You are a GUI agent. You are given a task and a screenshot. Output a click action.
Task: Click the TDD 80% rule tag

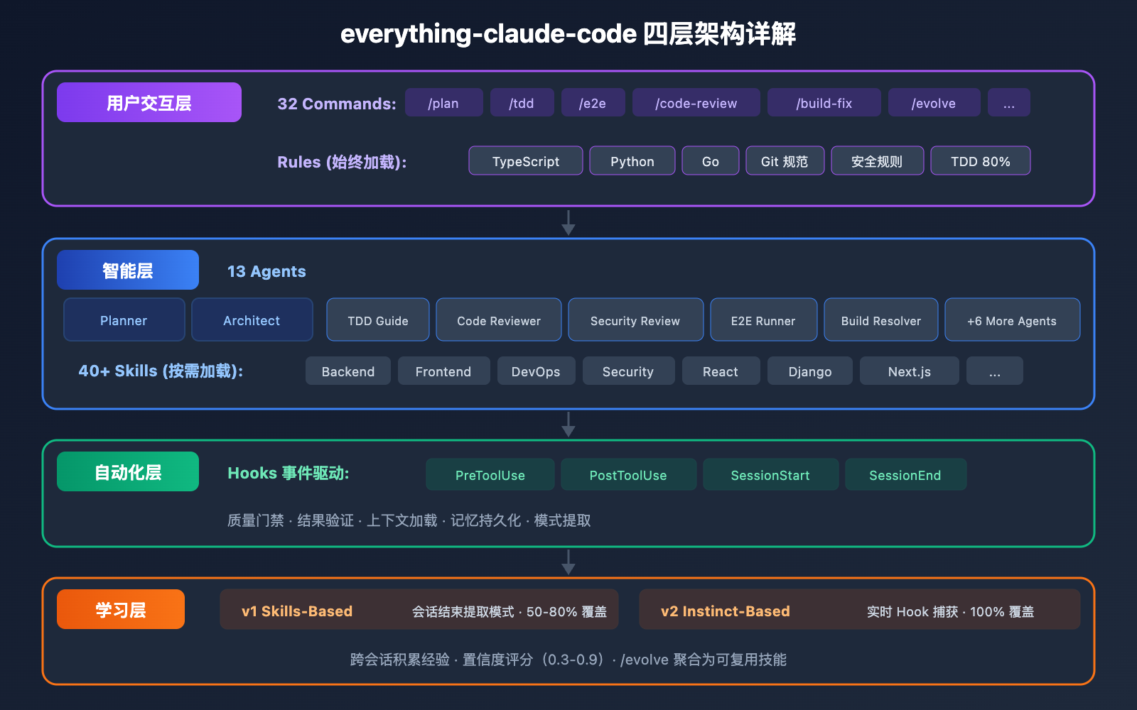click(x=980, y=160)
